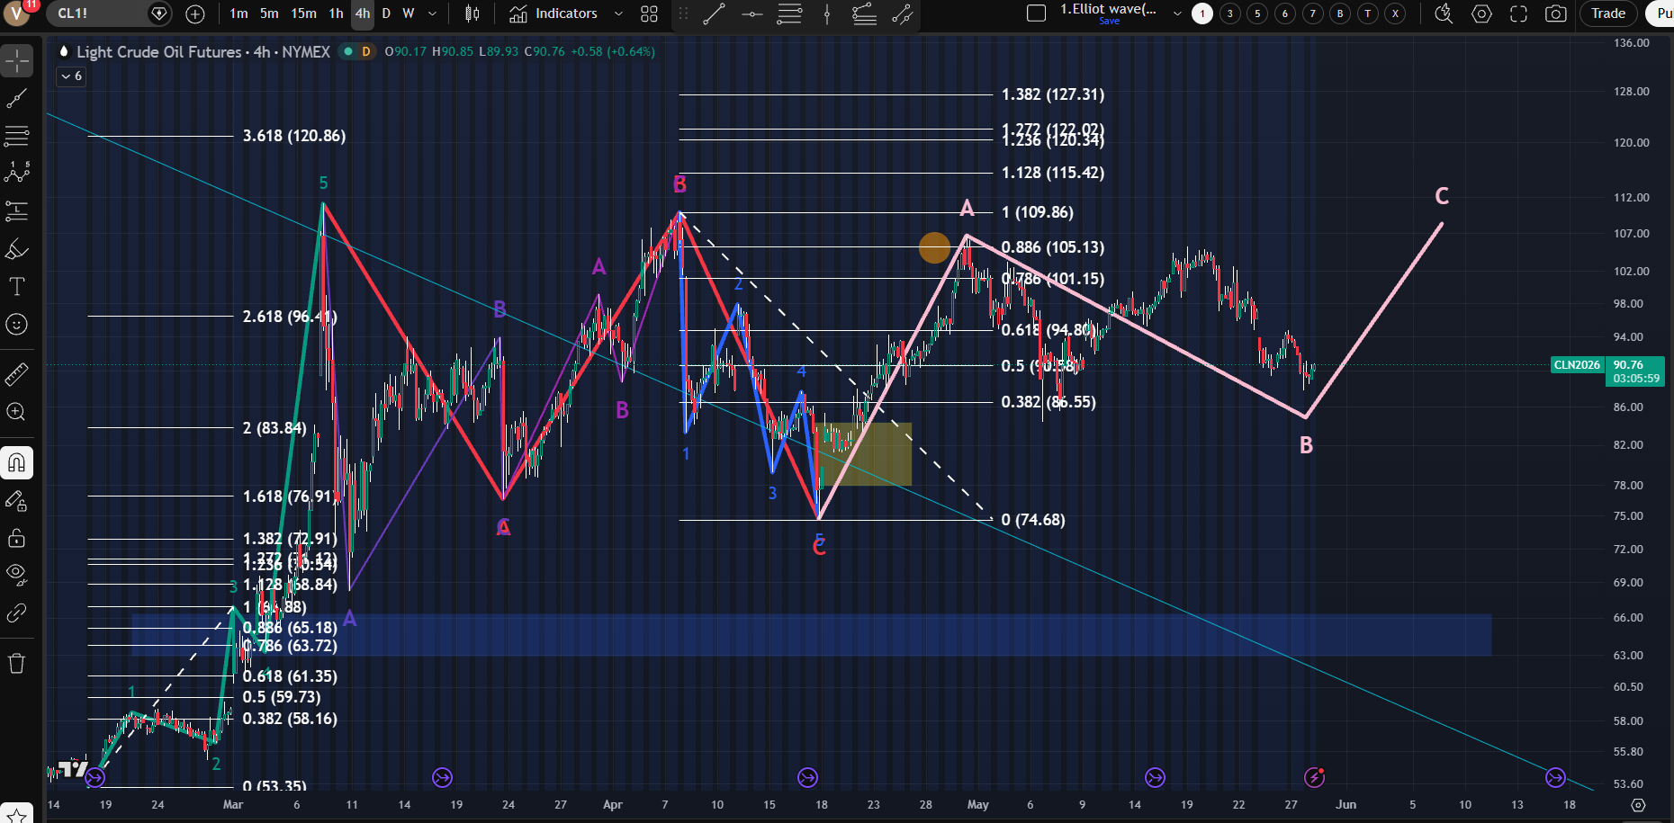Take a chart snapshot with camera icon
Image resolution: width=1674 pixels, height=823 pixels.
(1555, 13)
